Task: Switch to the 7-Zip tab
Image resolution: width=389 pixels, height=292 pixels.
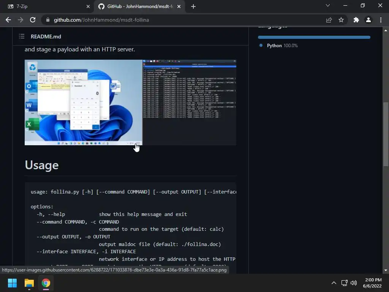Action: (47, 6)
